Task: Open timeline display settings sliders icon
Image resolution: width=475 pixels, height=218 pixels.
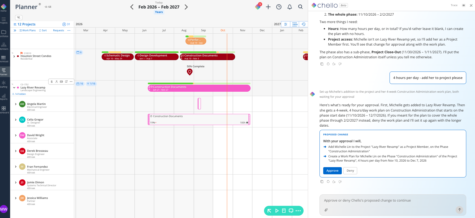Action: coord(286,24)
